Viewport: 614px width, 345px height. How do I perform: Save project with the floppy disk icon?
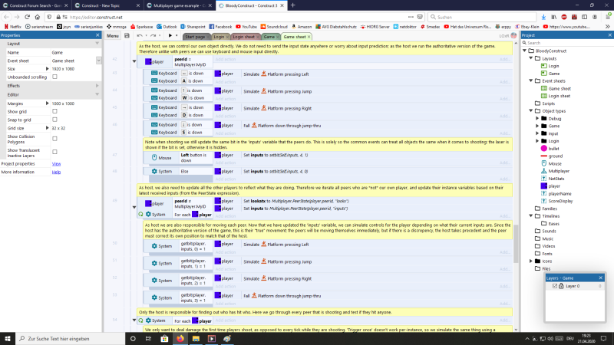(x=127, y=36)
